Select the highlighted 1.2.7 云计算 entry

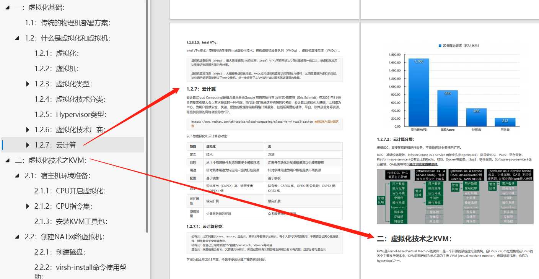(55, 145)
